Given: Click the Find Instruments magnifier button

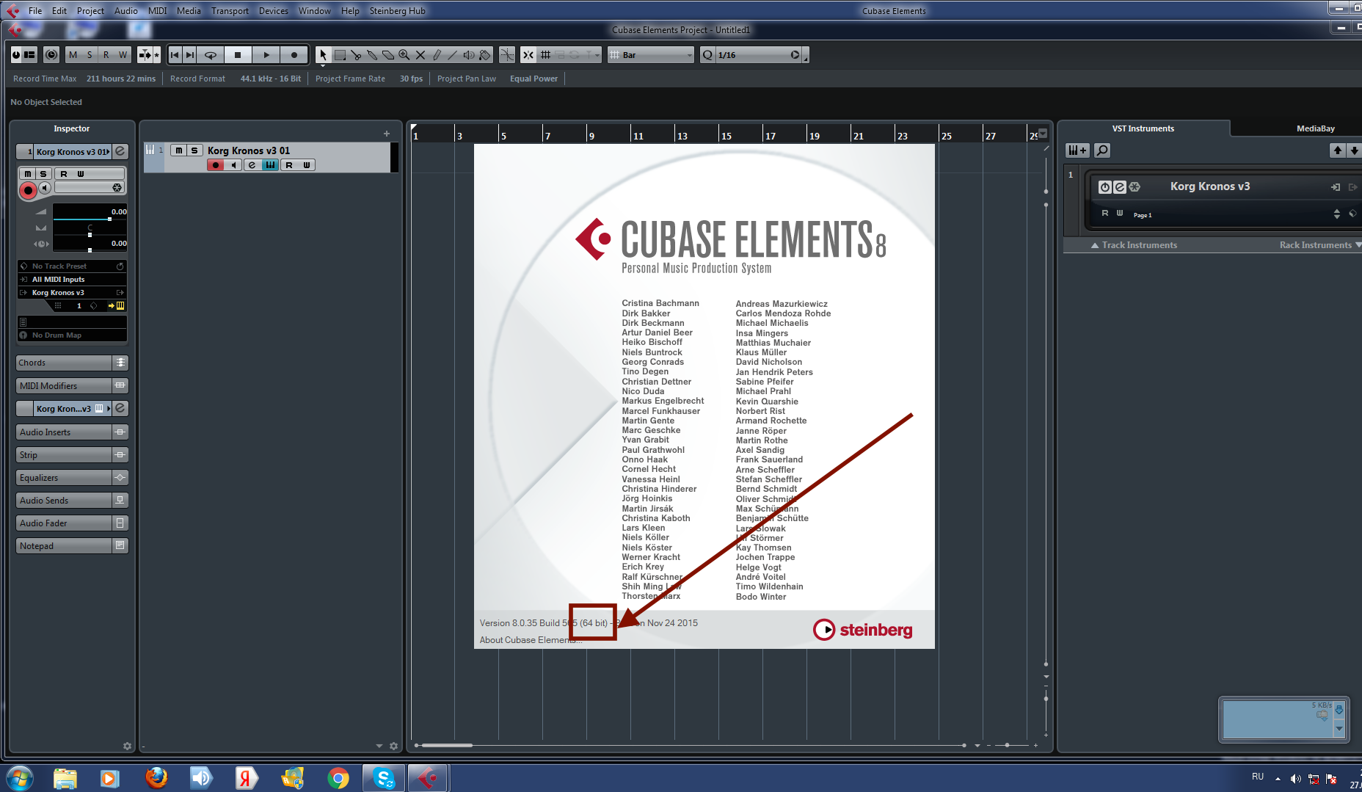Looking at the screenshot, I should [1101, 150].
